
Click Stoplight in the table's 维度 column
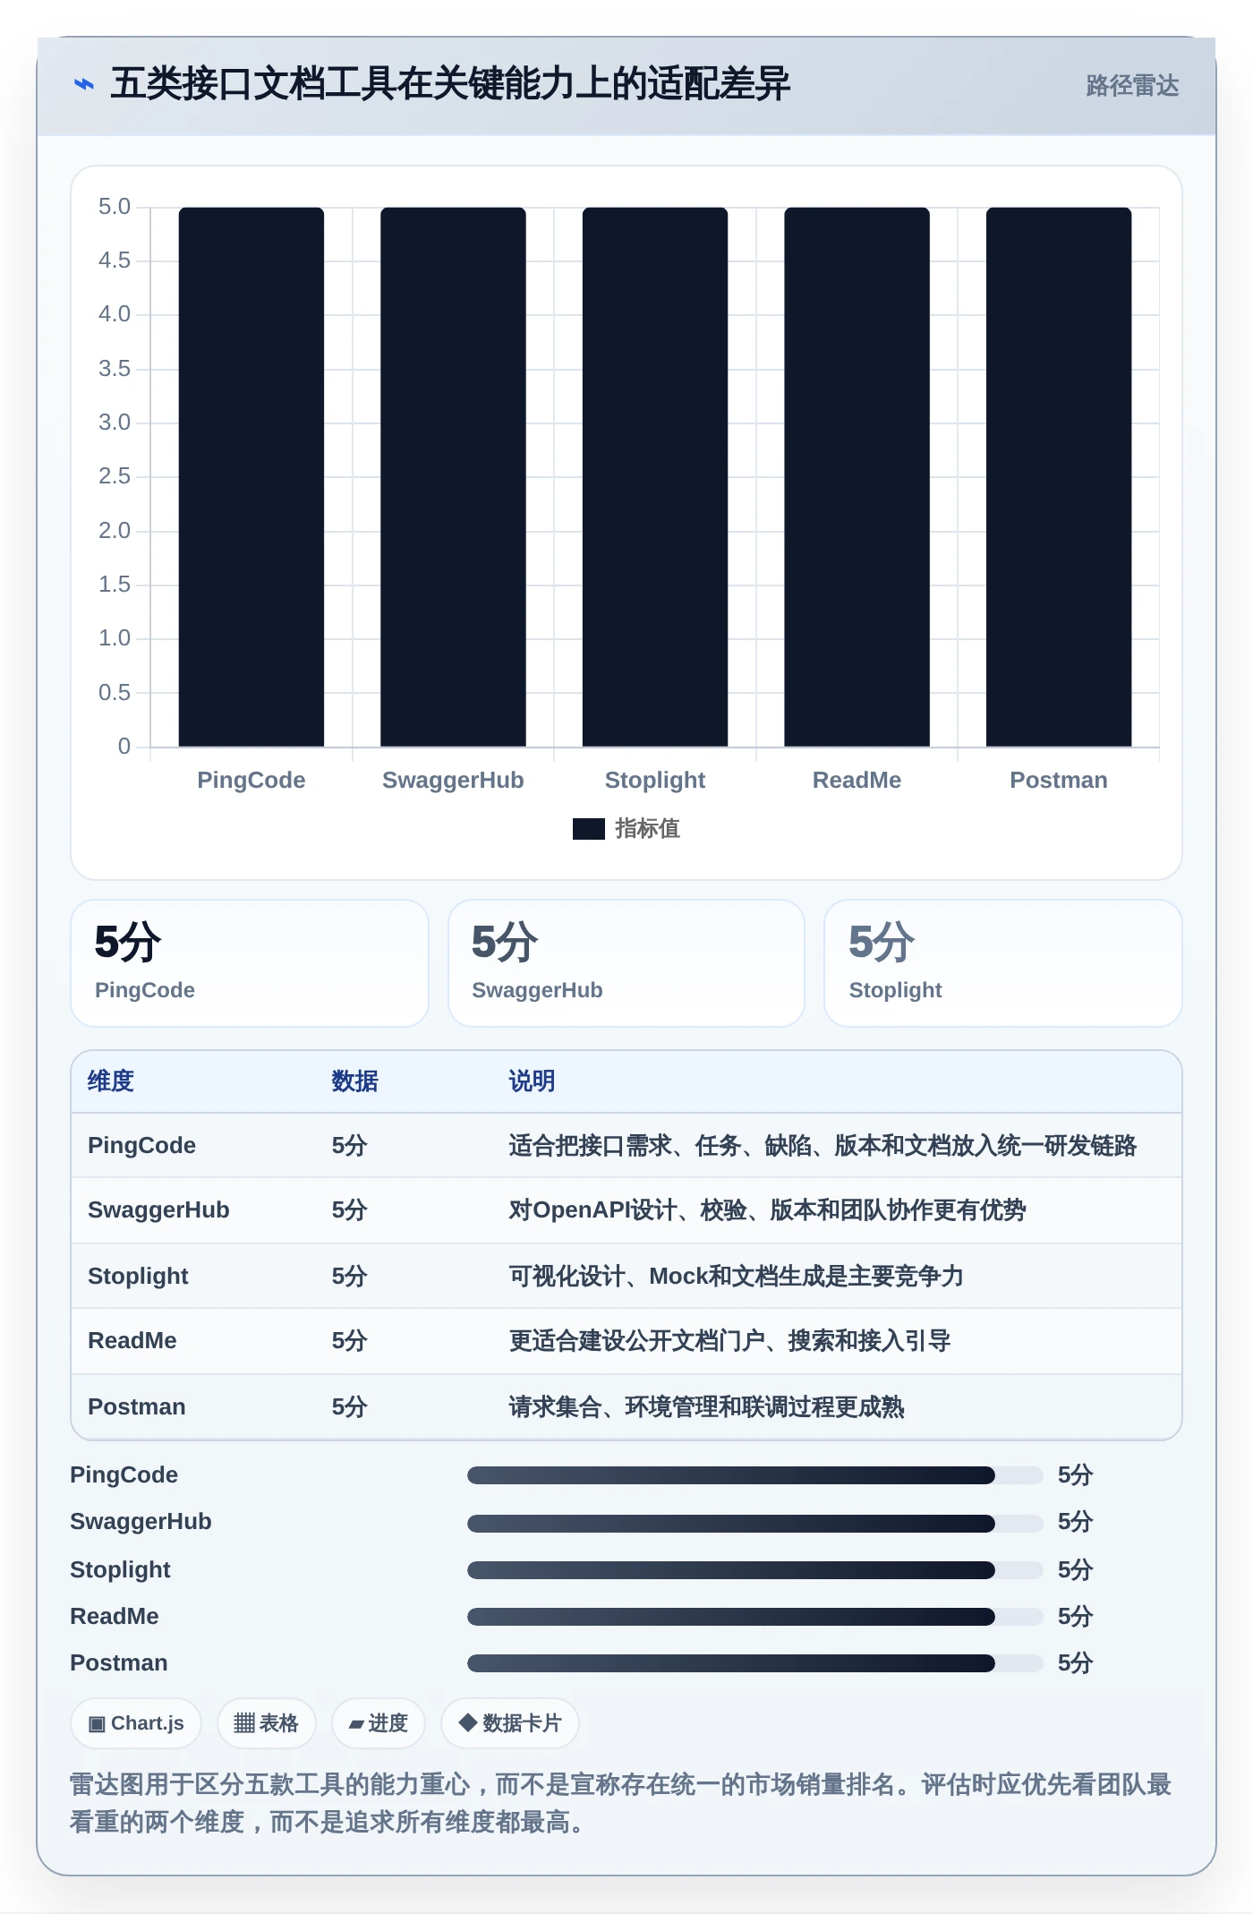coord(138,1277)
